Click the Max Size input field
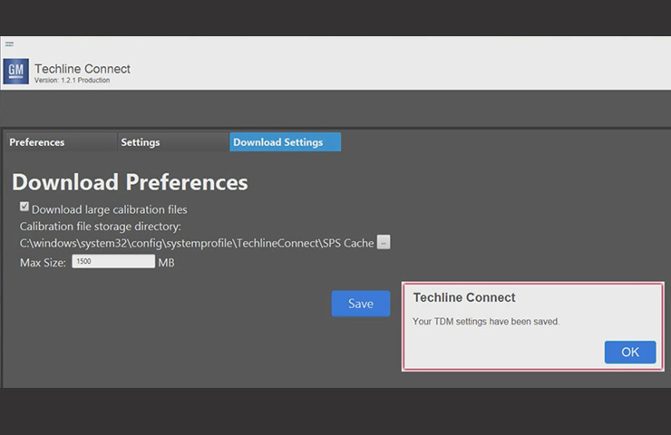 point(113,261)
